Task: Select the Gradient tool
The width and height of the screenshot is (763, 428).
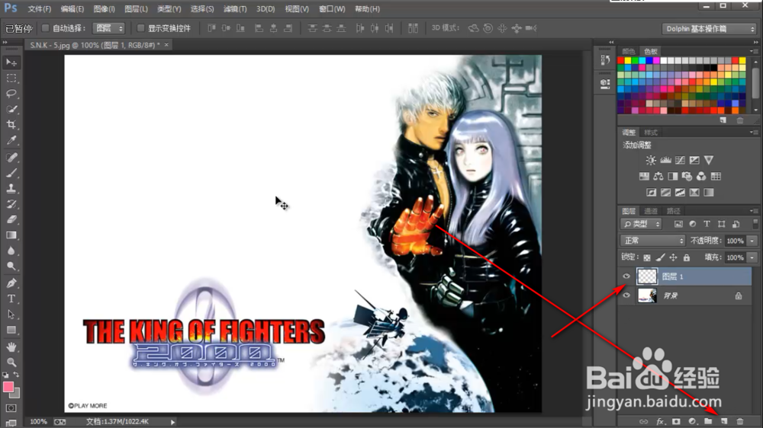Action: point(11,235)
